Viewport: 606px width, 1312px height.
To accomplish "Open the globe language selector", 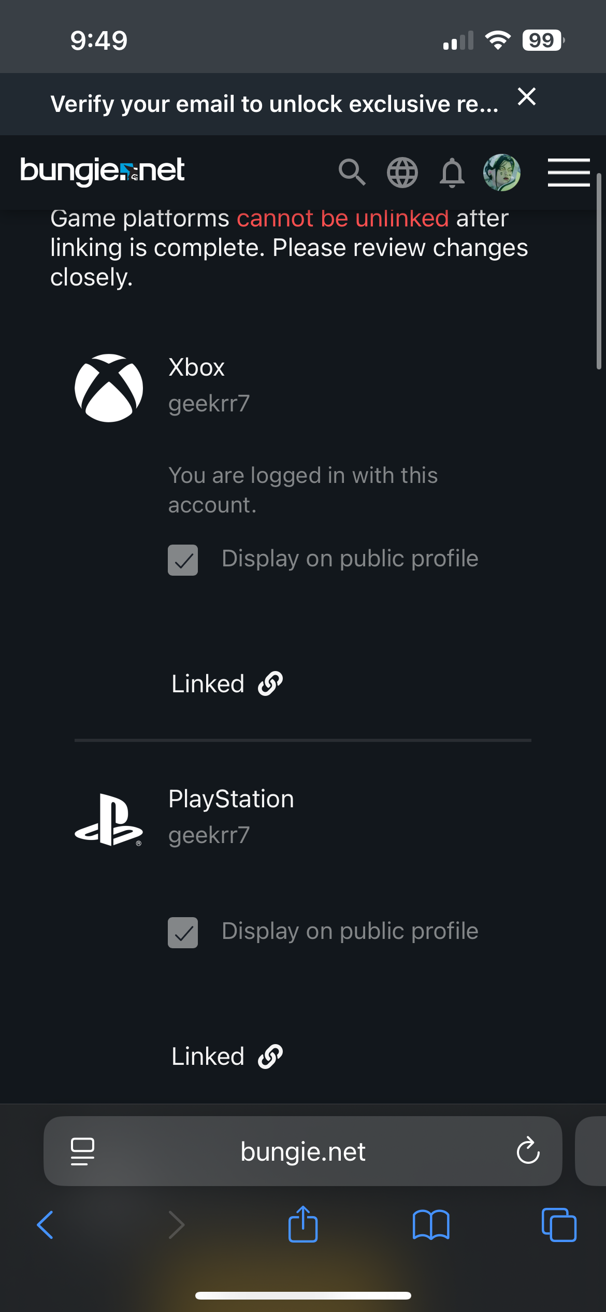I will (x=402, y=172).
